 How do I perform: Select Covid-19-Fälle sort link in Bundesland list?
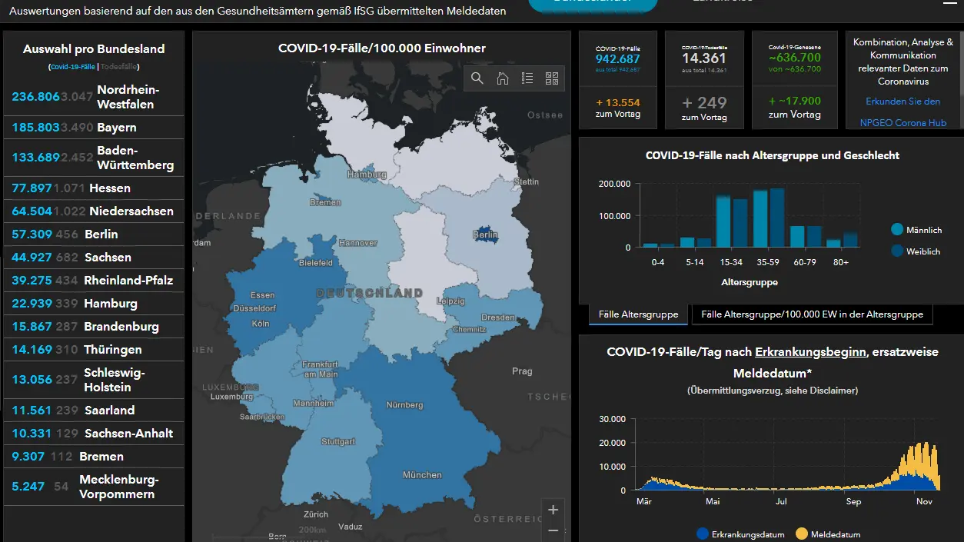point(72,67)
